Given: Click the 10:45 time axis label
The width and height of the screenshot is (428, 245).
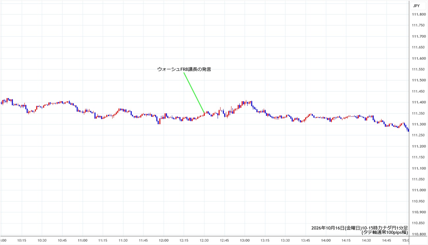Looking at the screenshot, I should (x=62, y=240).
